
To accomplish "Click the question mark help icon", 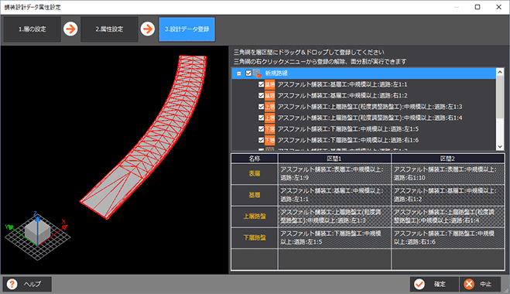I will click(x=12, y=284).
